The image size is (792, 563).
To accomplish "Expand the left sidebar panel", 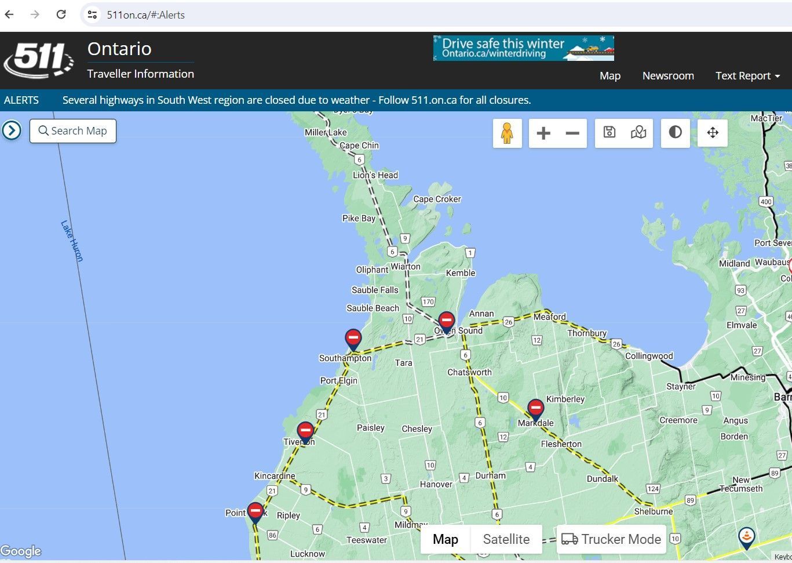I will [x=12, y=130].
